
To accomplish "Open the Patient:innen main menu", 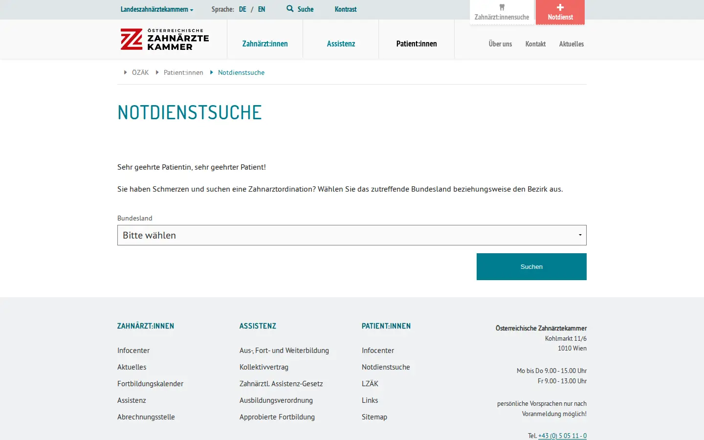I will [417, 44].
